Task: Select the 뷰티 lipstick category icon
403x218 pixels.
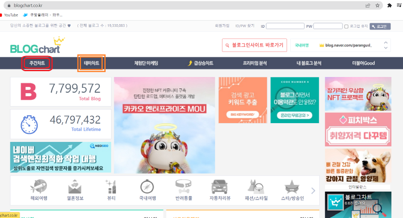Action: pyautogui.click(x=111, y=187)
